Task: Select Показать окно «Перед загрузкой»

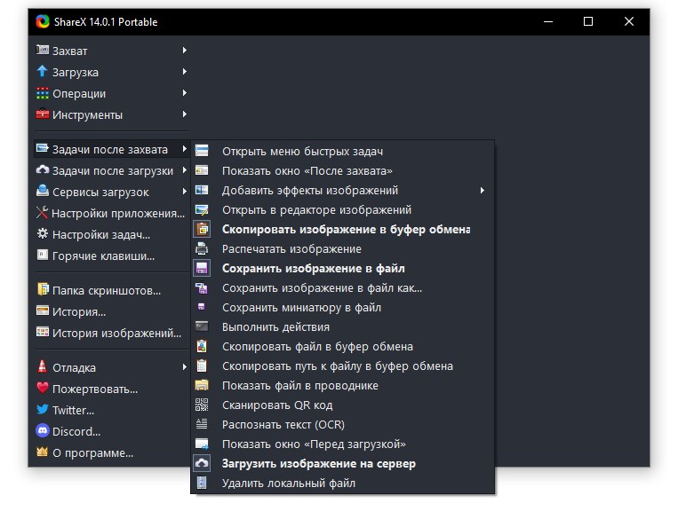Action: click(343, 444)
